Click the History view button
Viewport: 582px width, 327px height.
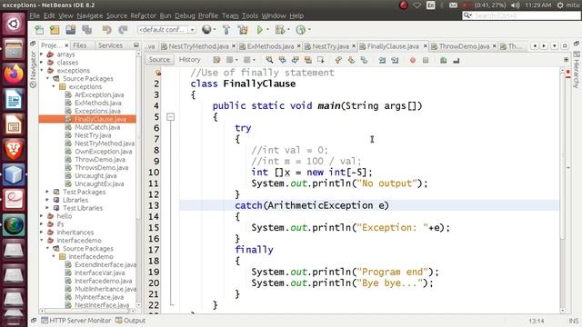pyautogui.click(x=189, y=60)
